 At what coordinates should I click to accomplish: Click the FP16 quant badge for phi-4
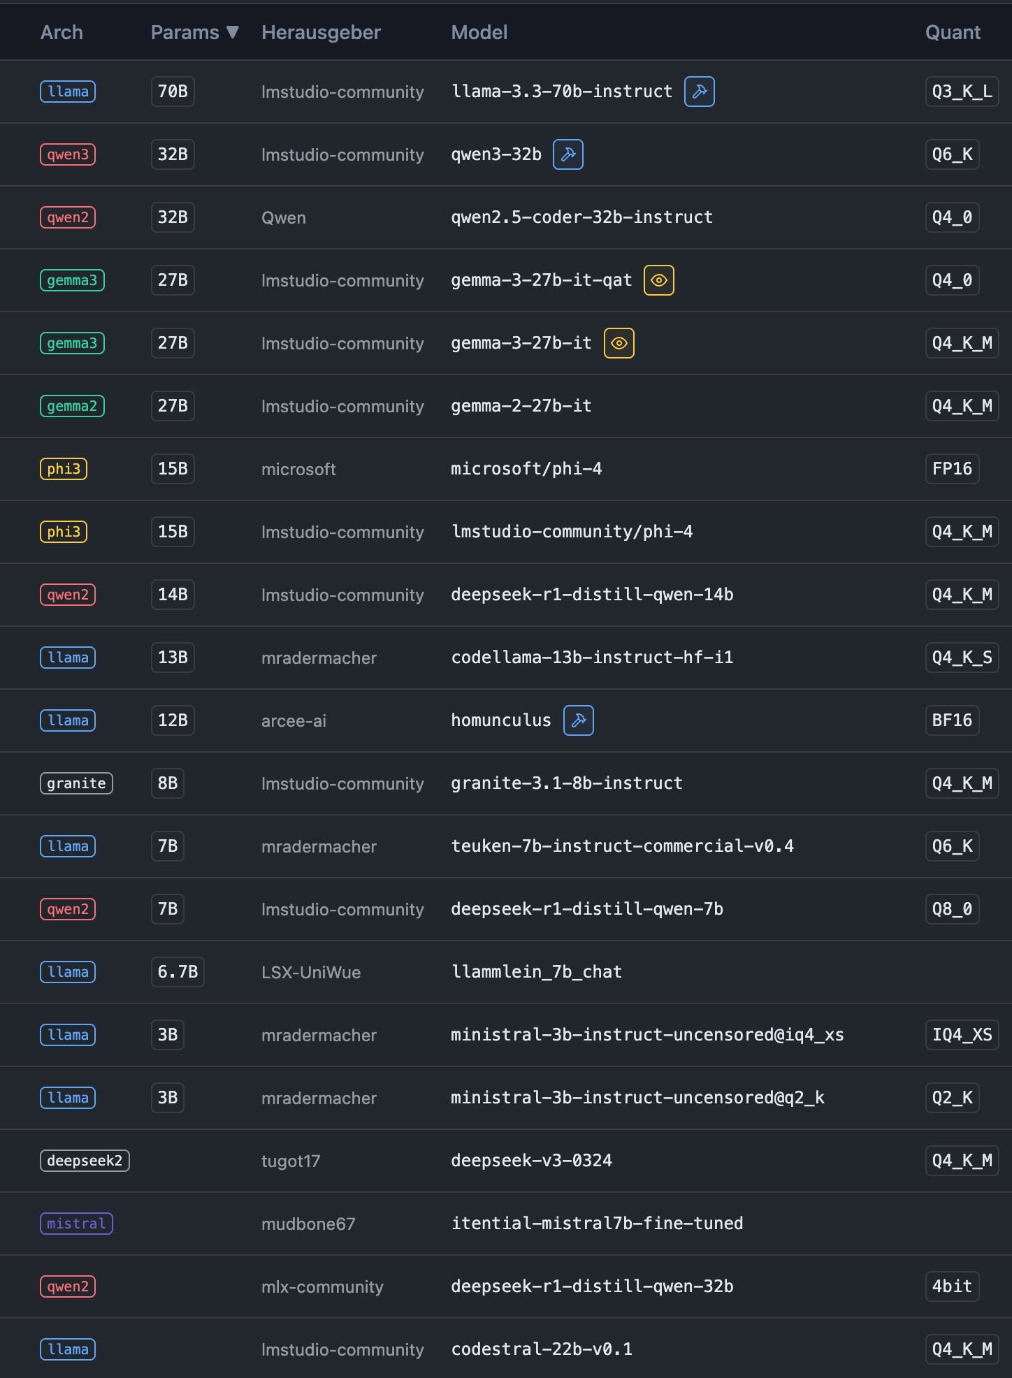tap(952, 469)
